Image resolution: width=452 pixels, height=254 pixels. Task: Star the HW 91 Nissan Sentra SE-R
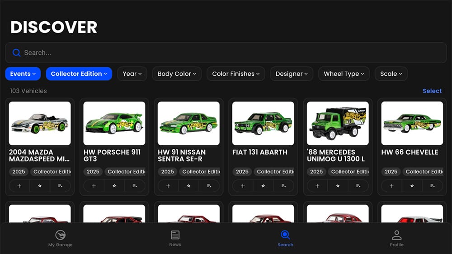(188, 186)
